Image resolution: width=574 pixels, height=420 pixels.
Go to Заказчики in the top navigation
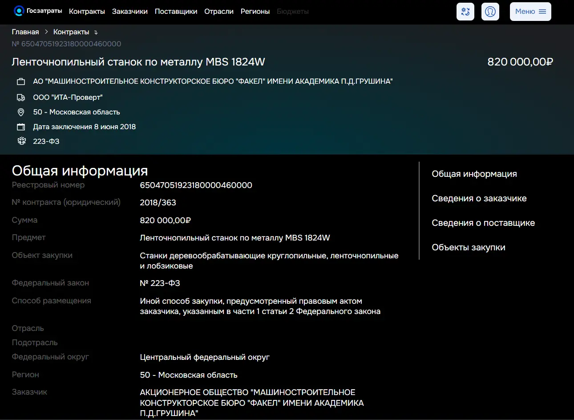click(130, 12)
